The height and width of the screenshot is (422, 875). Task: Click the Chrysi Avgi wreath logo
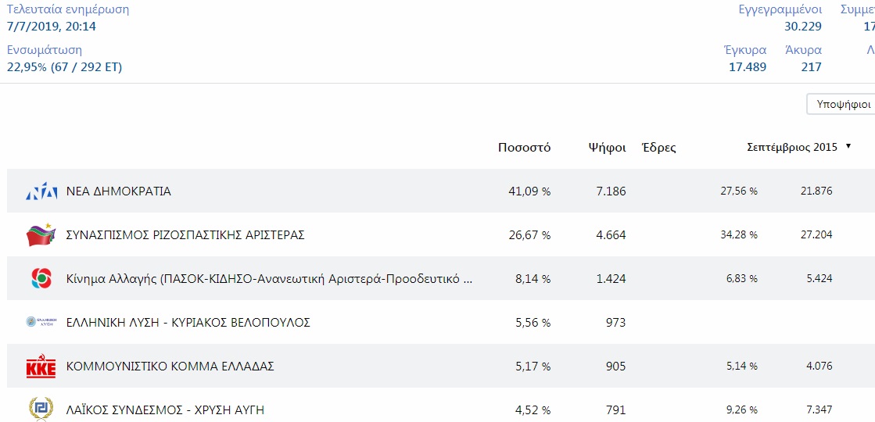41,409
